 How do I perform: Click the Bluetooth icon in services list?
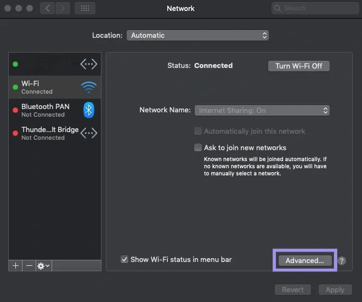click(89, 110)
